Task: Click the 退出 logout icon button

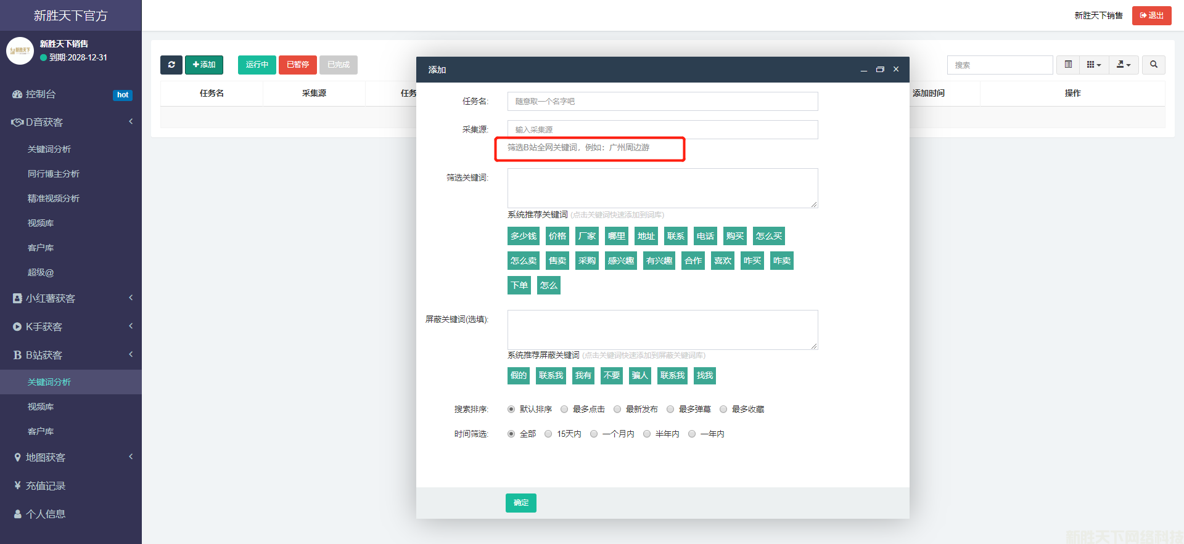Action: (x=1151, y=15)
